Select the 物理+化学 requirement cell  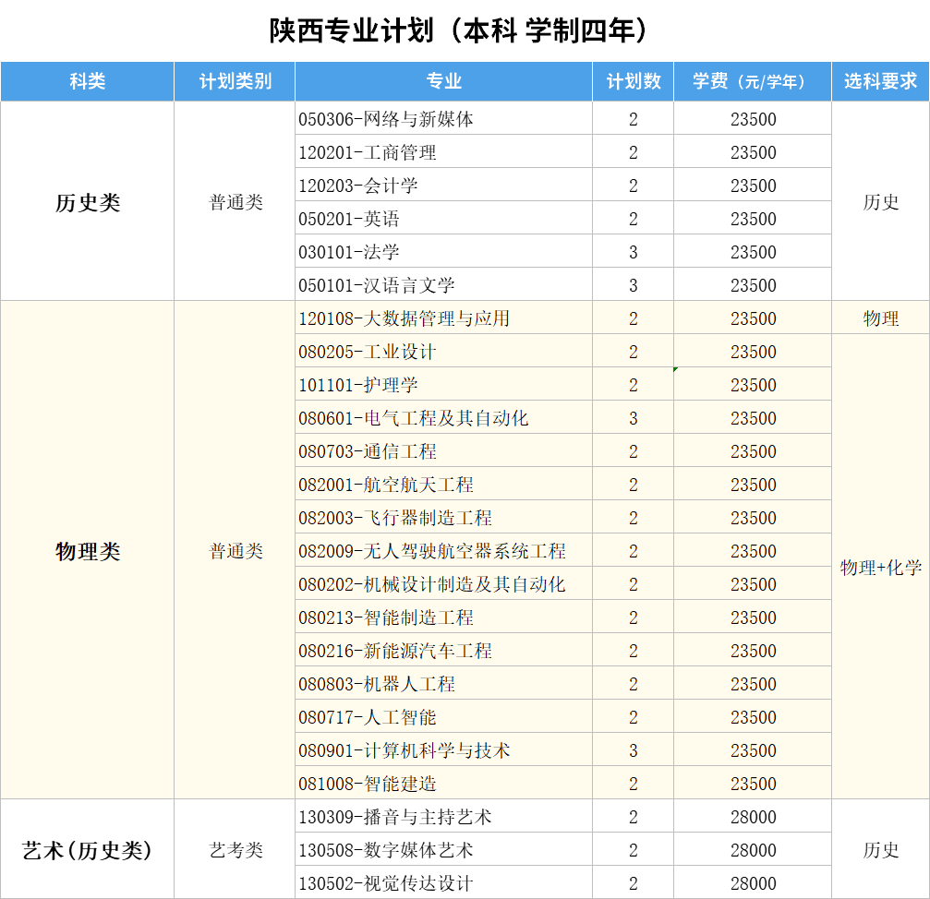(880, 568)
